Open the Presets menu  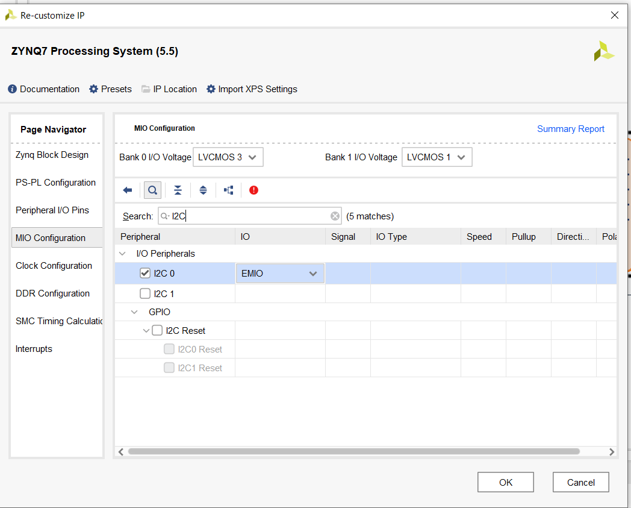click(x=116, y=89)
